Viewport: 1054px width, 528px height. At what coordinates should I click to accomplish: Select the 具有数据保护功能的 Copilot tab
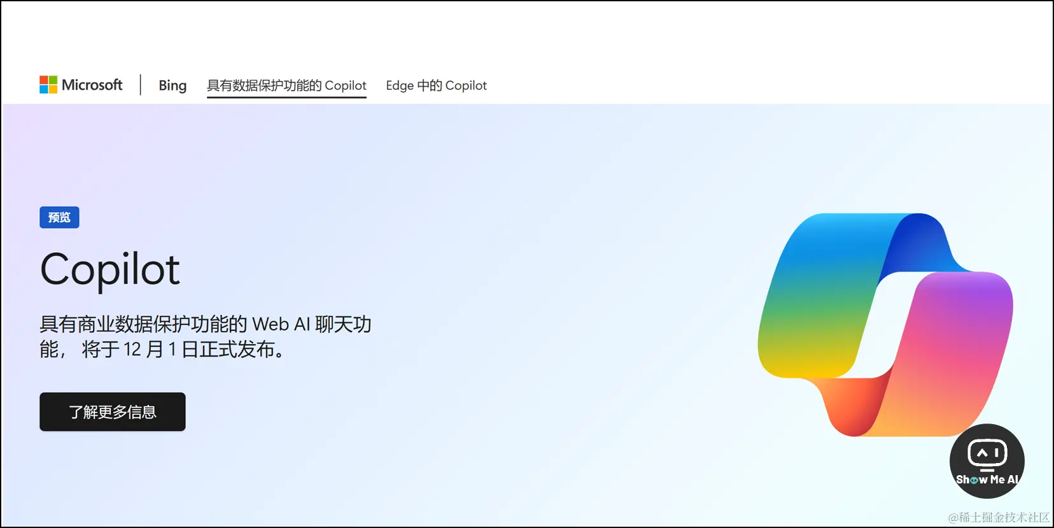[x=286, y=85]
